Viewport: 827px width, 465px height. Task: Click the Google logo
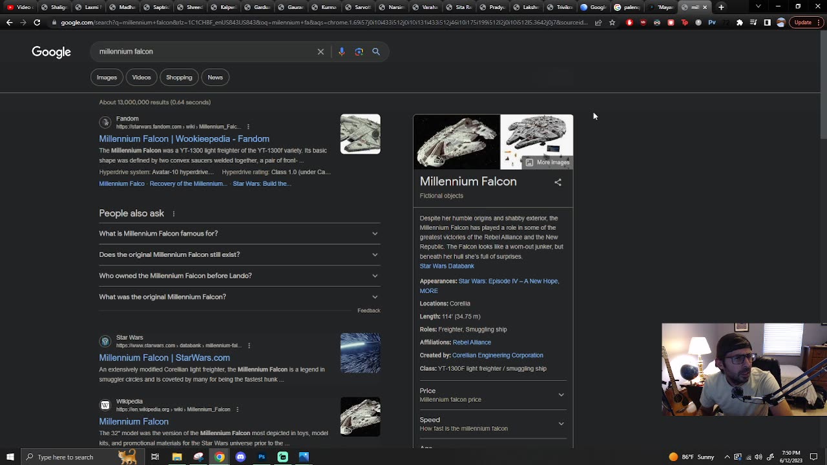(51, 52)
